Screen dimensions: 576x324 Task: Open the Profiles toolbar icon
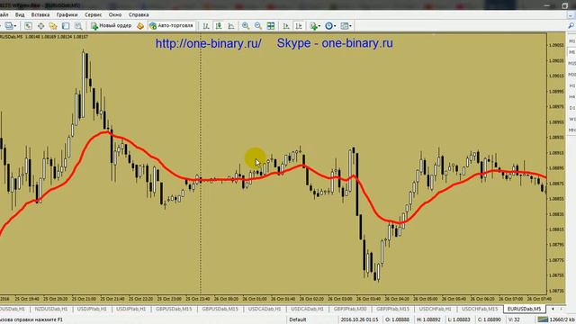(x=9, y=26)
